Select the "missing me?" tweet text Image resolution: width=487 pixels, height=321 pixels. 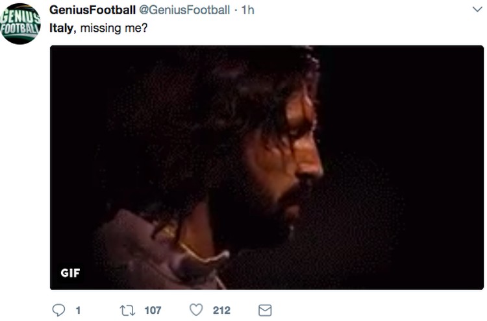coord(114,29)
